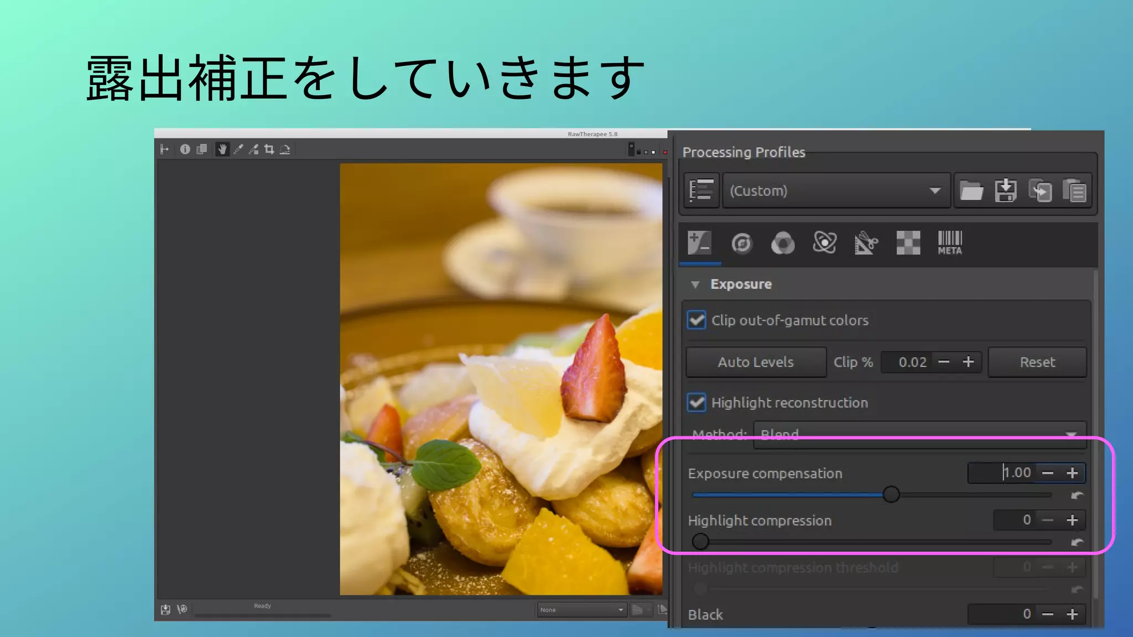The width and height of the screenshot is (1133, 637).
Task: Show the image info icon
Action: (x=185, y=149)
